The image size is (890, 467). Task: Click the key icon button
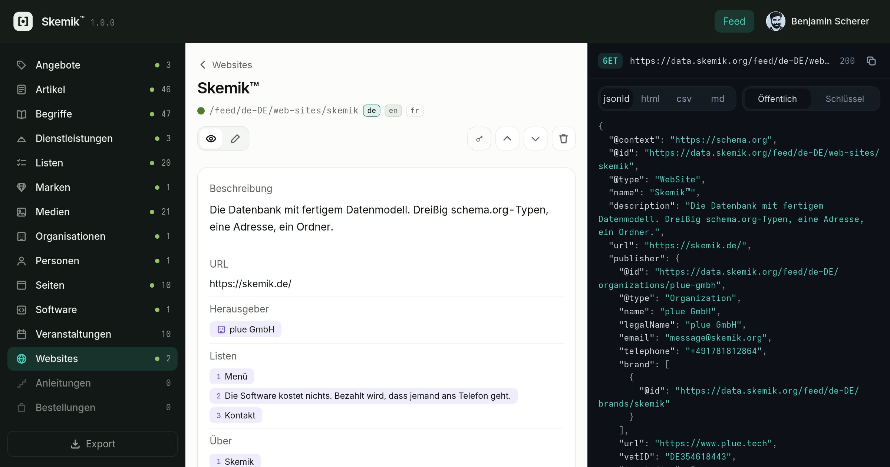click(x=479, y=139)
